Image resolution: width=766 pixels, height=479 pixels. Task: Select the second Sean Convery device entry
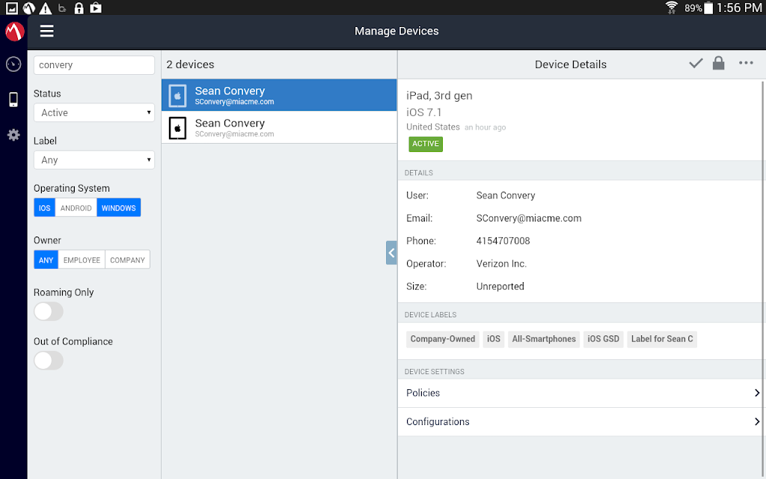(279, 127)
